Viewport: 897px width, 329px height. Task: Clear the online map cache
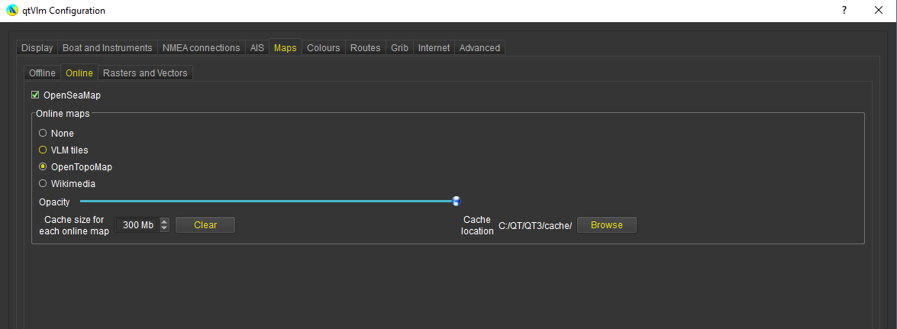pos(205,225)
